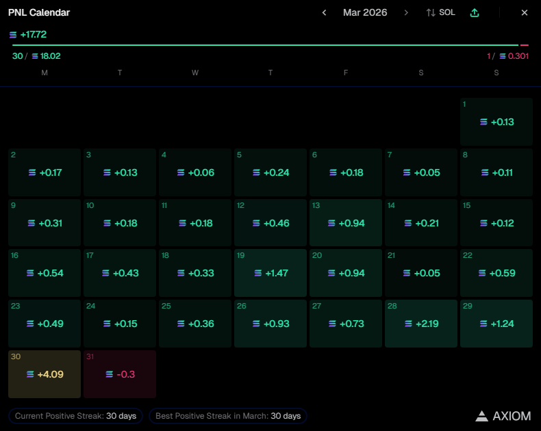
Task: Click the 30 / 18.02 winning days stat
Action: 36,56
